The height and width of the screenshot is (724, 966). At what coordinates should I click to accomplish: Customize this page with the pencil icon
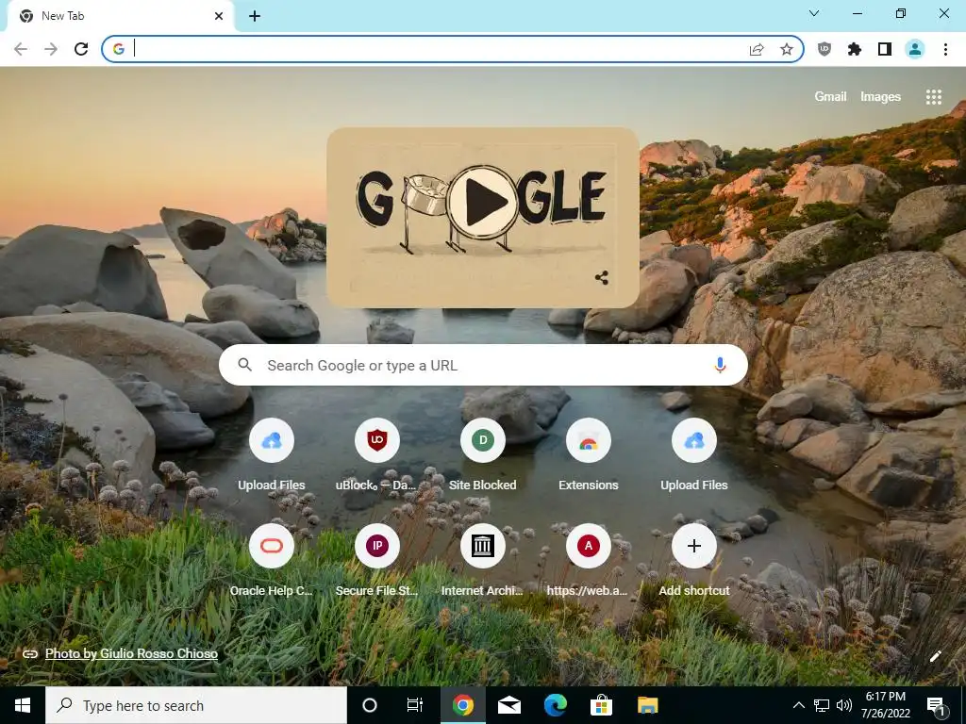935,656
